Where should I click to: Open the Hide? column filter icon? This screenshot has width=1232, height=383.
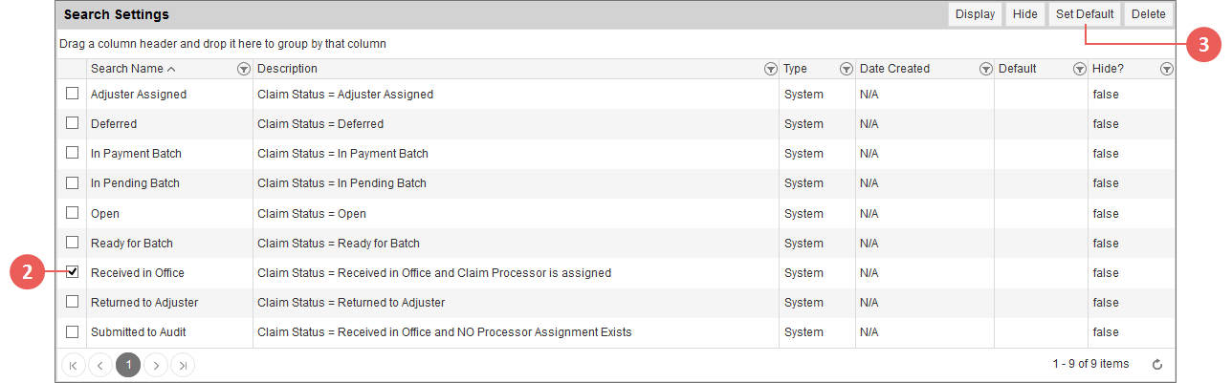pos(1166,69)
